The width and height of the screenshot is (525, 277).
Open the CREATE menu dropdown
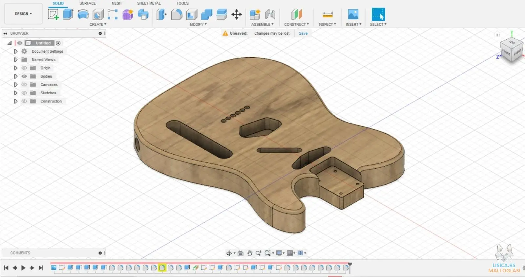98,24
